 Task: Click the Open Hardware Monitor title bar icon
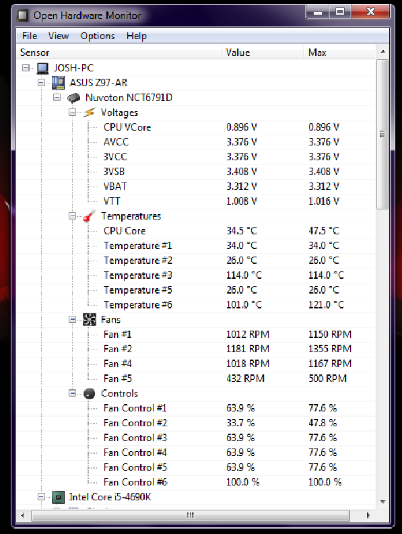click(x=23, y=15)
